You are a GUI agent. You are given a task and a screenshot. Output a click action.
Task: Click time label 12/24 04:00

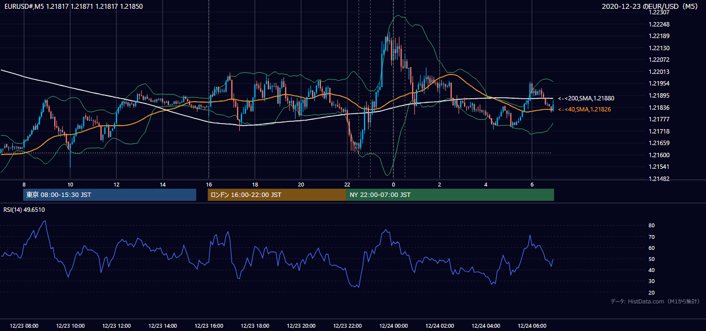(486, 326)
